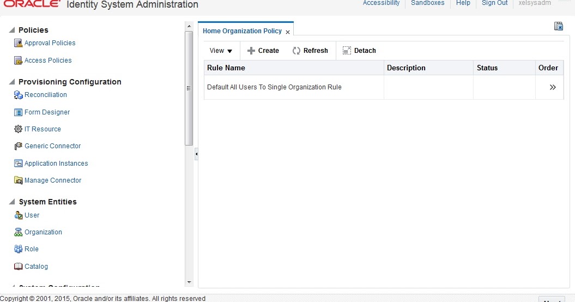
Task: Click the double-chevron Order icon in rule row
Action: [x=553, y=87]
